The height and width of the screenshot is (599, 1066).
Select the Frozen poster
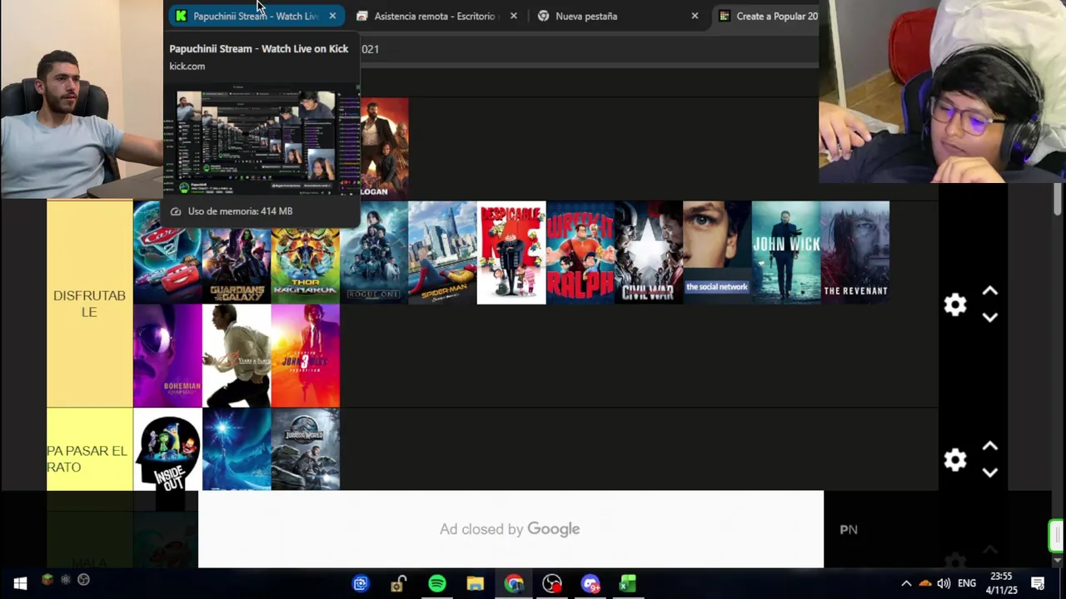tap(237, 449)
